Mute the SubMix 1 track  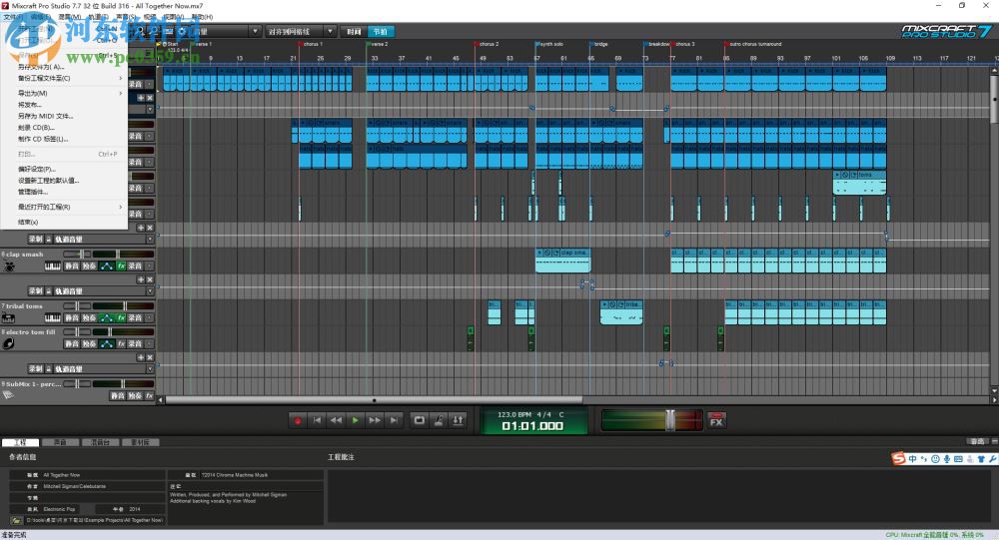click(x=117, y=395)
